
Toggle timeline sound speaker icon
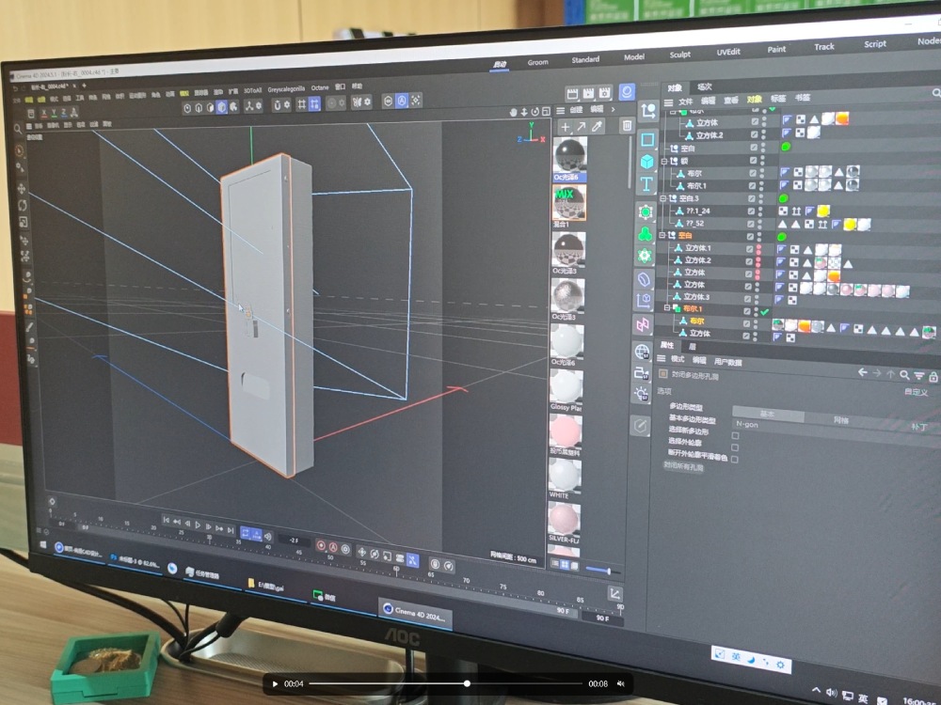pyautogui.click(x=267, y=536)
